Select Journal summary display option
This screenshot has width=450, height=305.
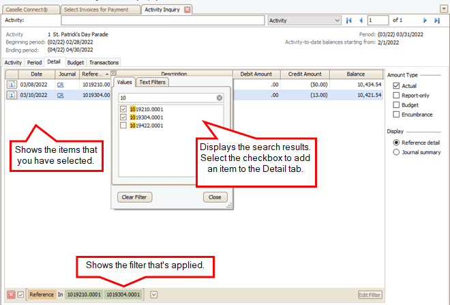point(396,152)
